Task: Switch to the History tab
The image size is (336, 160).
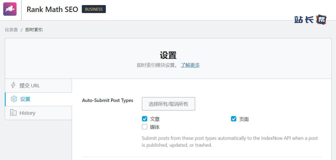Action: click(x=27, y=113)
